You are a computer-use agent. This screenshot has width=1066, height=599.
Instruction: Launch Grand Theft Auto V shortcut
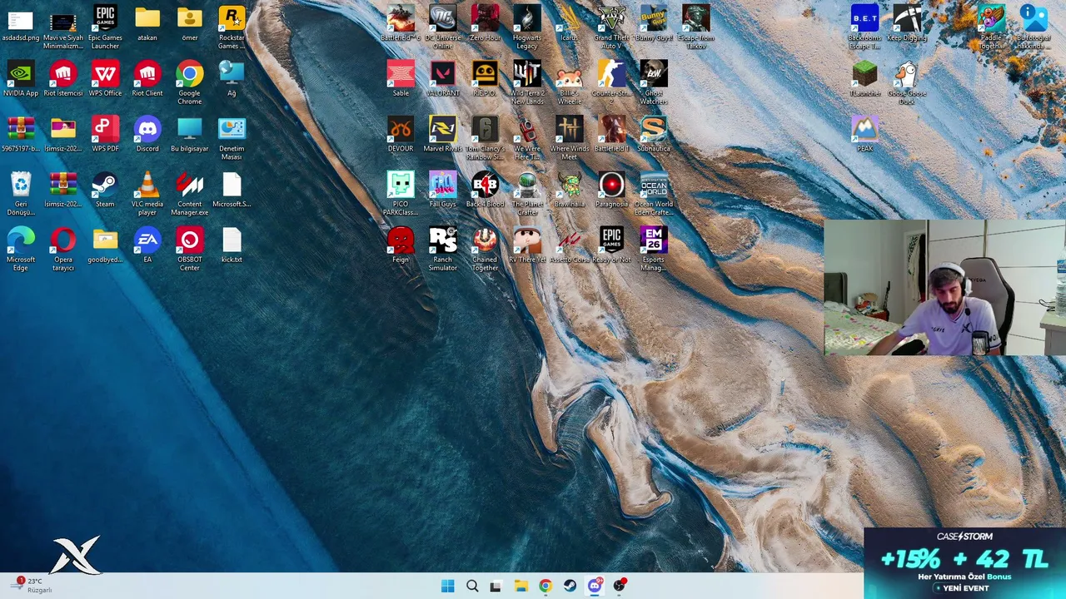[x=611, y=27]
